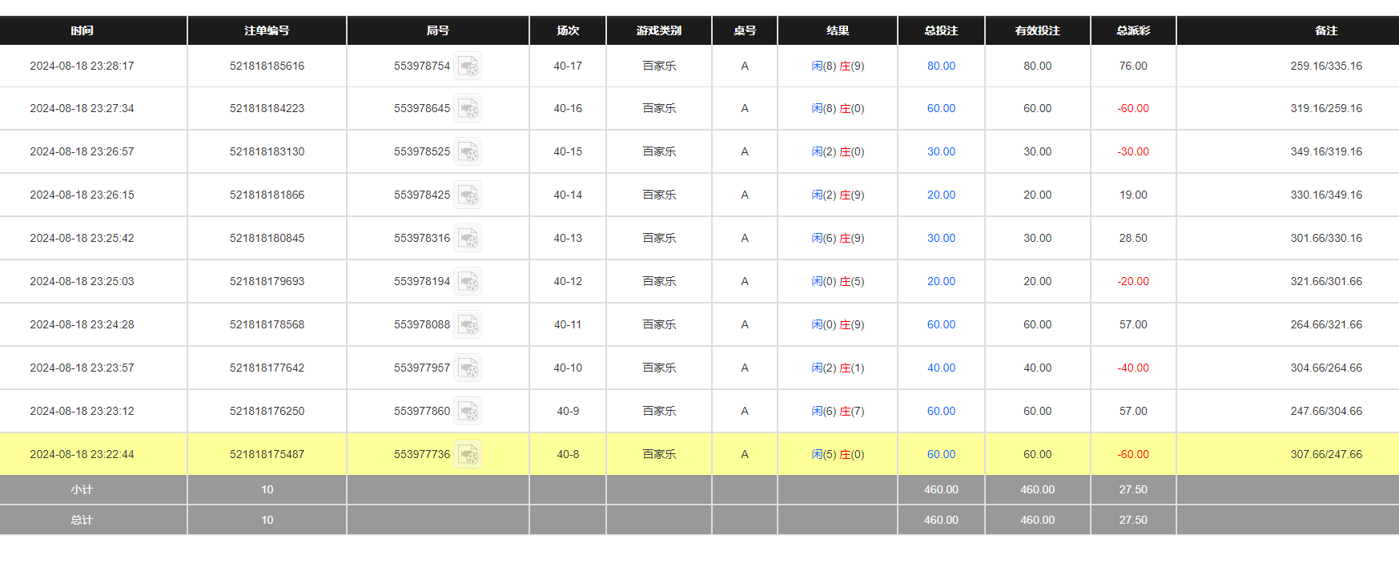Open bet amount 40.00 link for 40-10

[941, 368]
